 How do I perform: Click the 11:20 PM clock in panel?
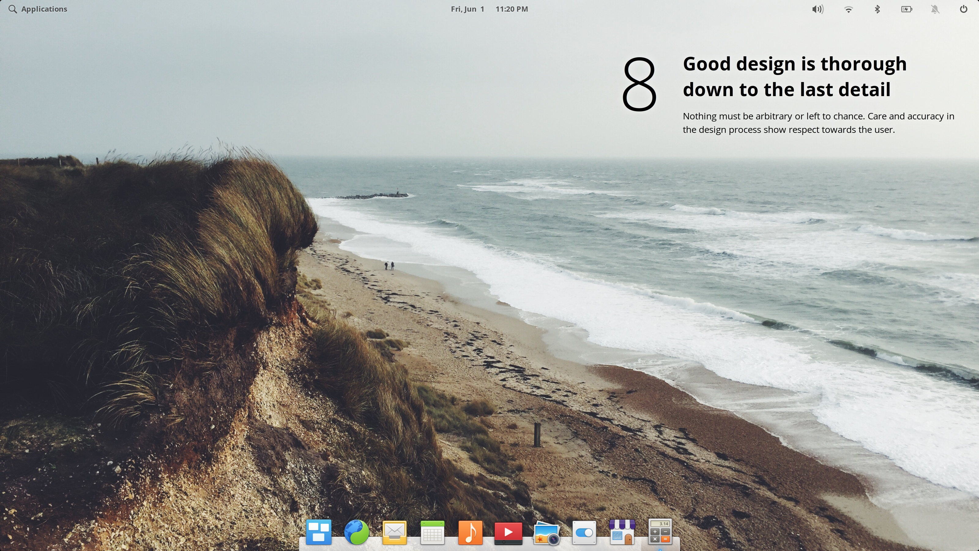tap(512, 9)
